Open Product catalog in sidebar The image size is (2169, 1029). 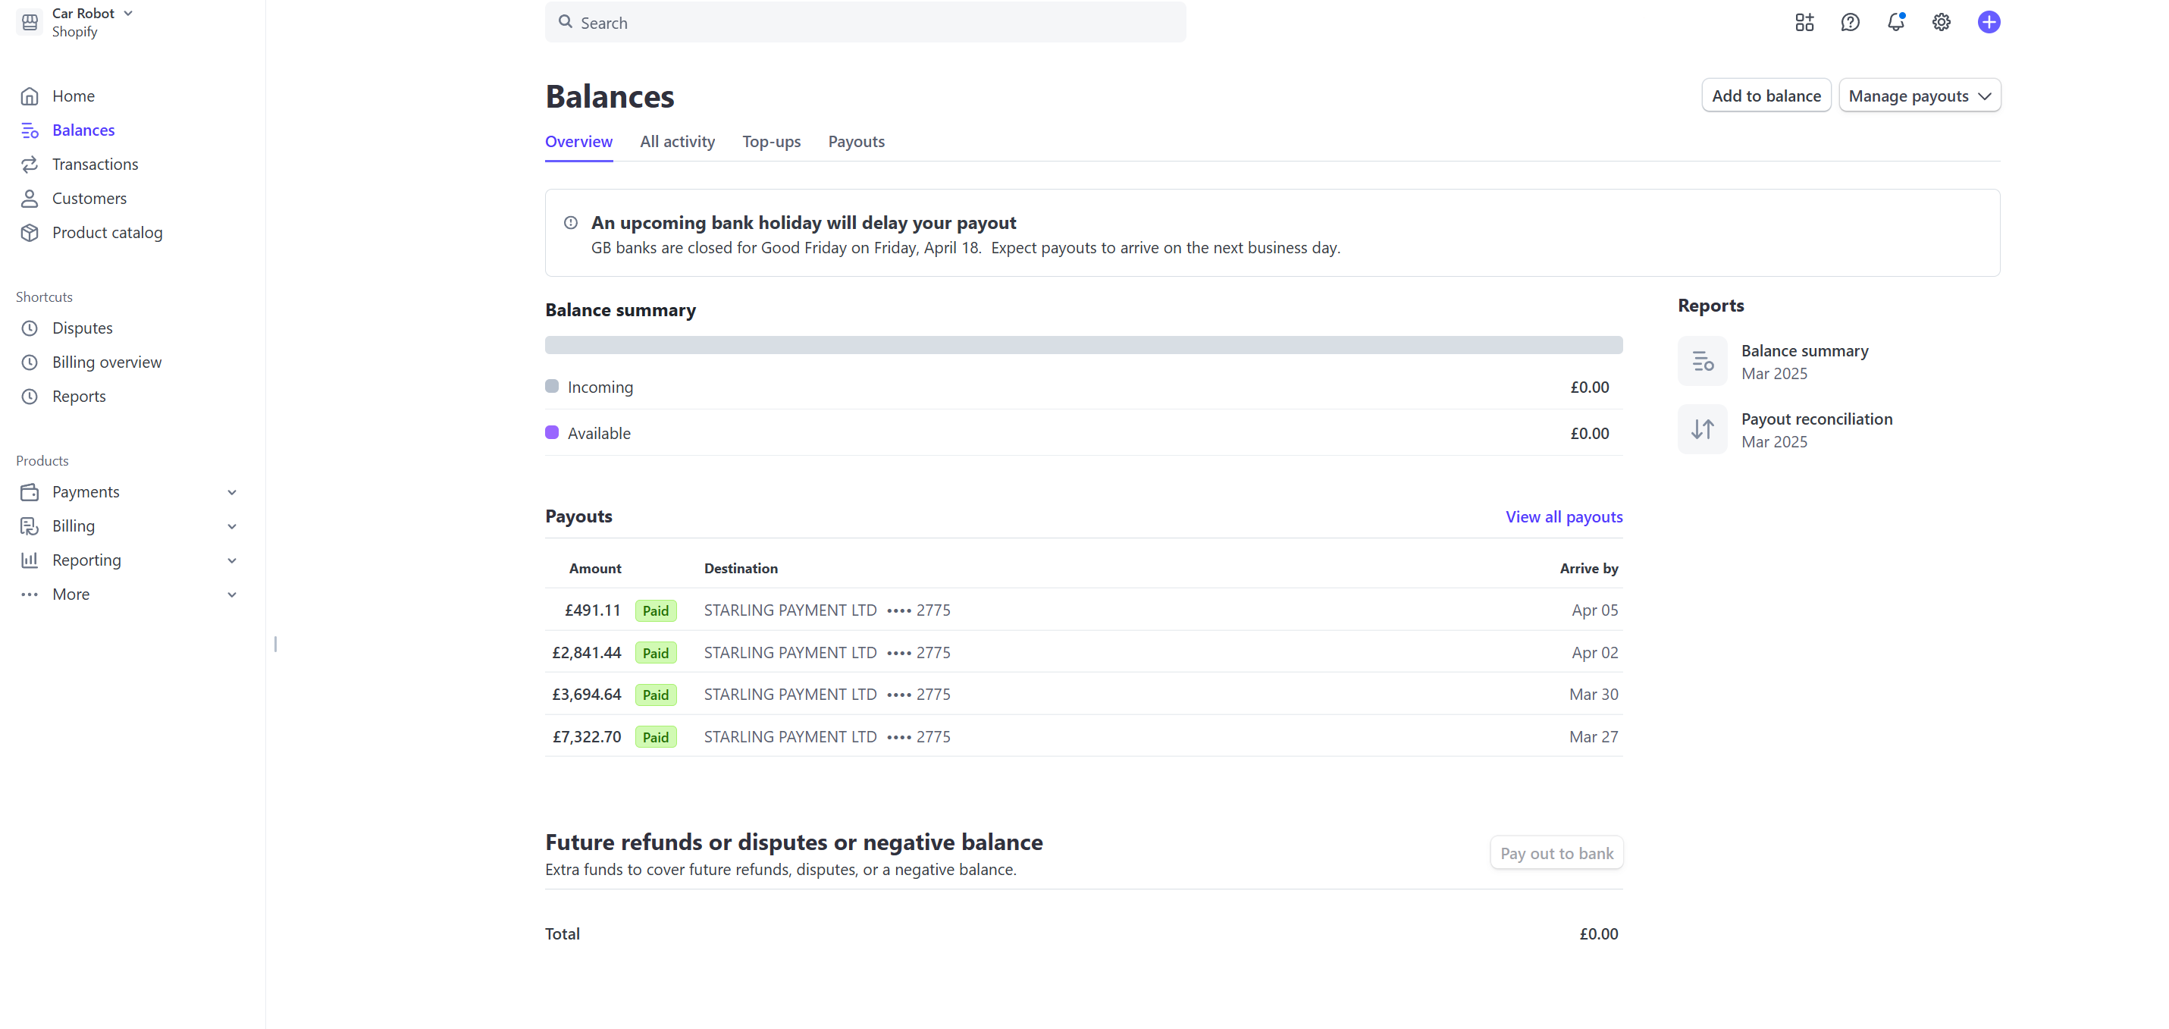tap(107, 232)
